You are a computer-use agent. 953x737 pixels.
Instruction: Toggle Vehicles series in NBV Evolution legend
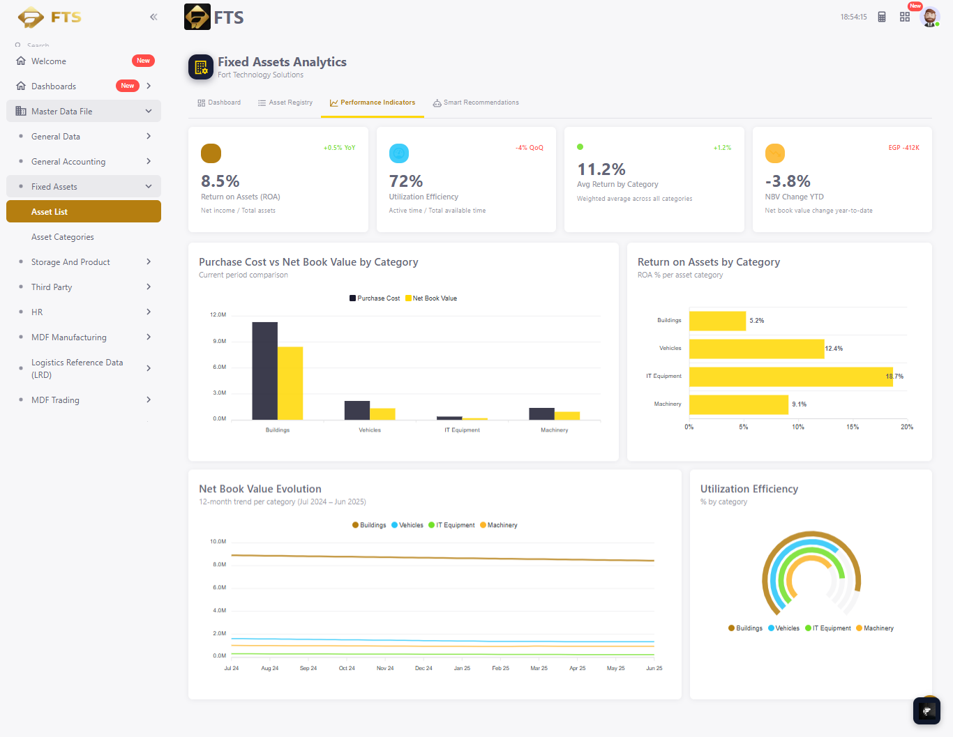click(x=407, y=525)
